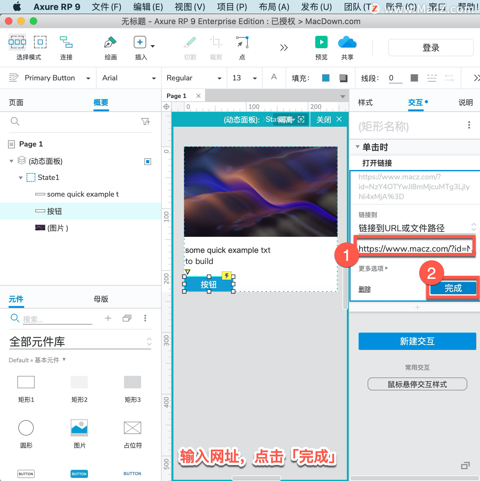This screenshot has width=480, height=481.
Task: Click the 删除 delete link
Action: click(364, 289)
